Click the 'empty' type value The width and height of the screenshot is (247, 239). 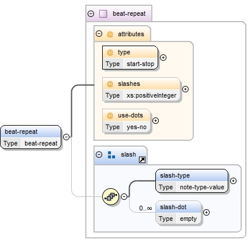(188, 219)
